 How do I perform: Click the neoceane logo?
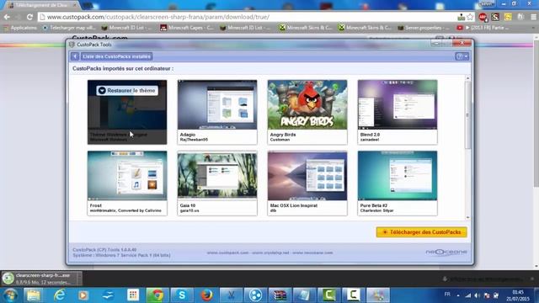click(446, 252)
